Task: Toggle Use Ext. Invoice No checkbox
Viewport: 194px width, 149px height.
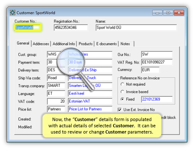Action: click(120, 110)
